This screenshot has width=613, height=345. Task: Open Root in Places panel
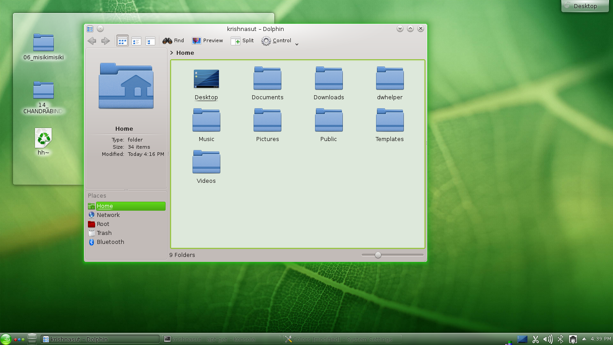click(x=127, y=224)
